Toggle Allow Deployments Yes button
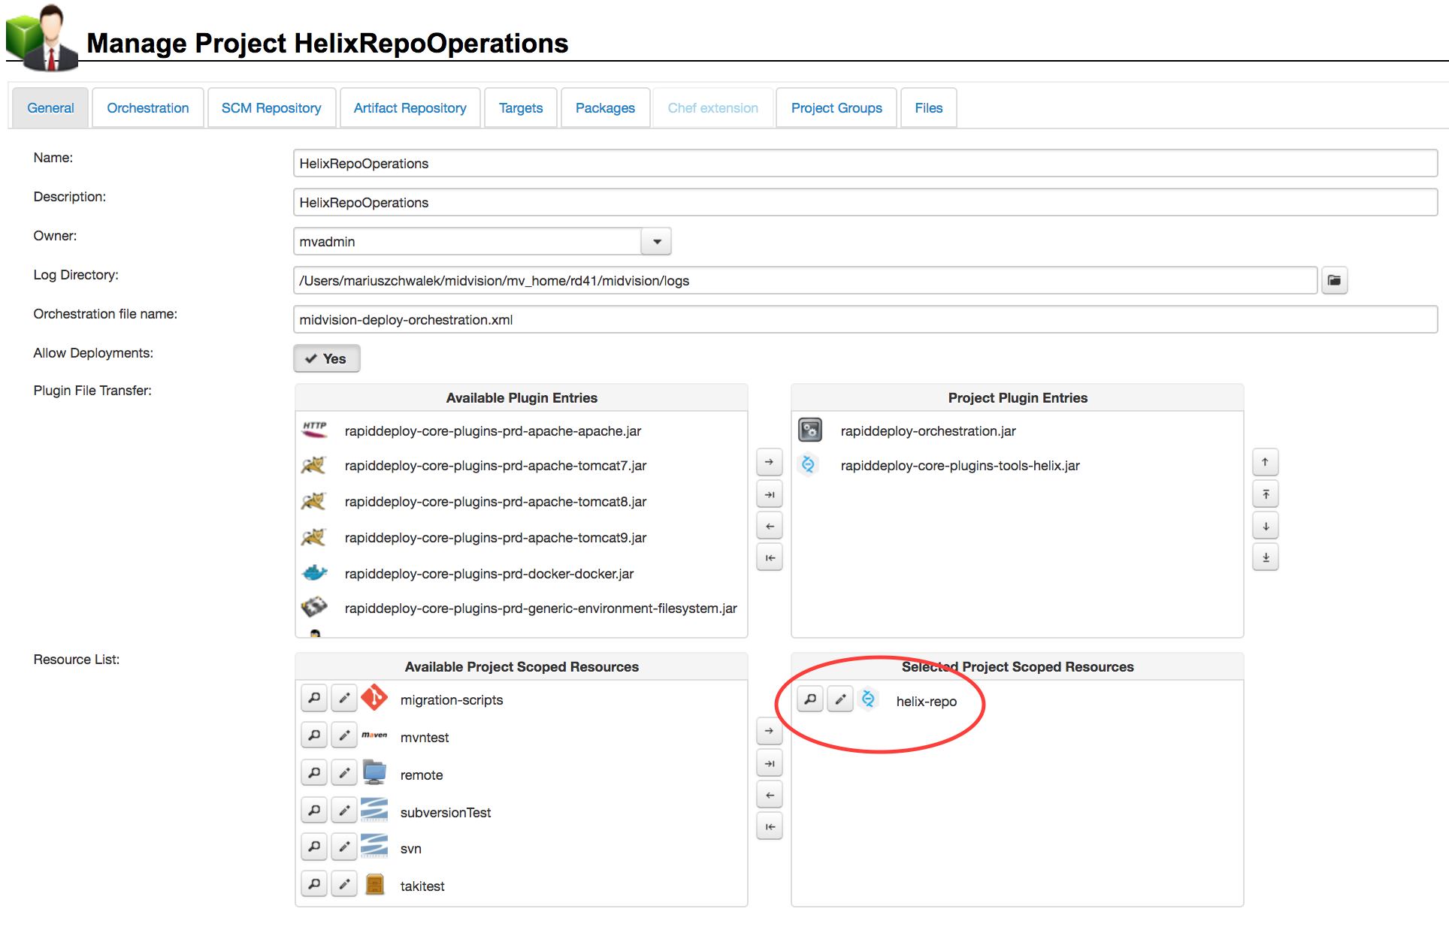Image resolution: width=1449 pixels, height=927 pixels. [327, 358]
